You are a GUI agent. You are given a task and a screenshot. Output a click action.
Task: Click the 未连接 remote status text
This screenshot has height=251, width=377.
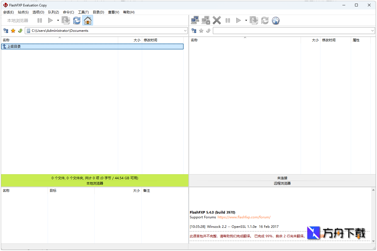click(x=282, y=178)
